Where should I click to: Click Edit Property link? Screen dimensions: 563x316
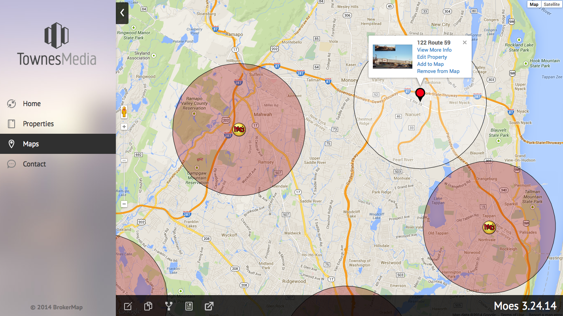432,57
